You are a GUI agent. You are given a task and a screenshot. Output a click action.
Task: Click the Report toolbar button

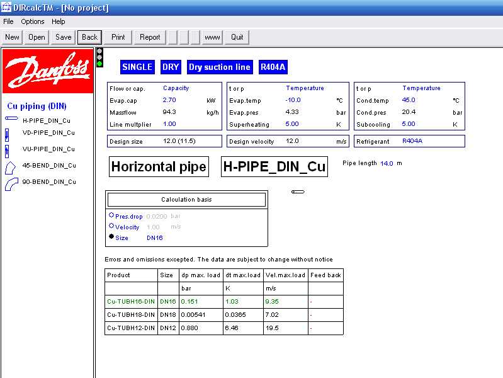click(150, 37)
